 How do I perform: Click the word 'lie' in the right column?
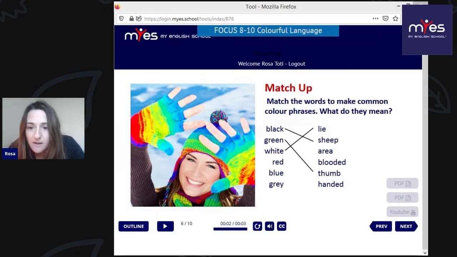pos(322,129)
